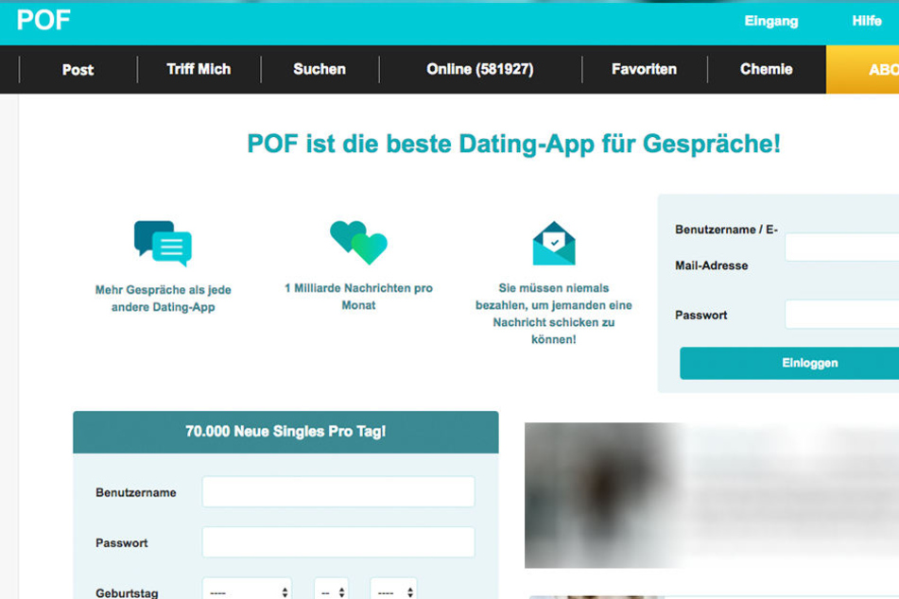Image resolution: width=899 pixels, height=599 pixels.
Task: Select Favoriten in the navigation bar
Action: click(x=644, y=69)
